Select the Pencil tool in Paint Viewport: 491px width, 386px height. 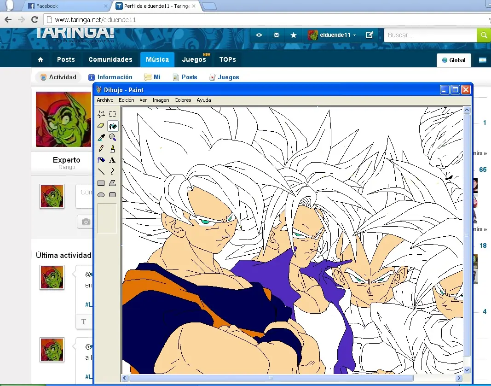(x=101, y=149)
